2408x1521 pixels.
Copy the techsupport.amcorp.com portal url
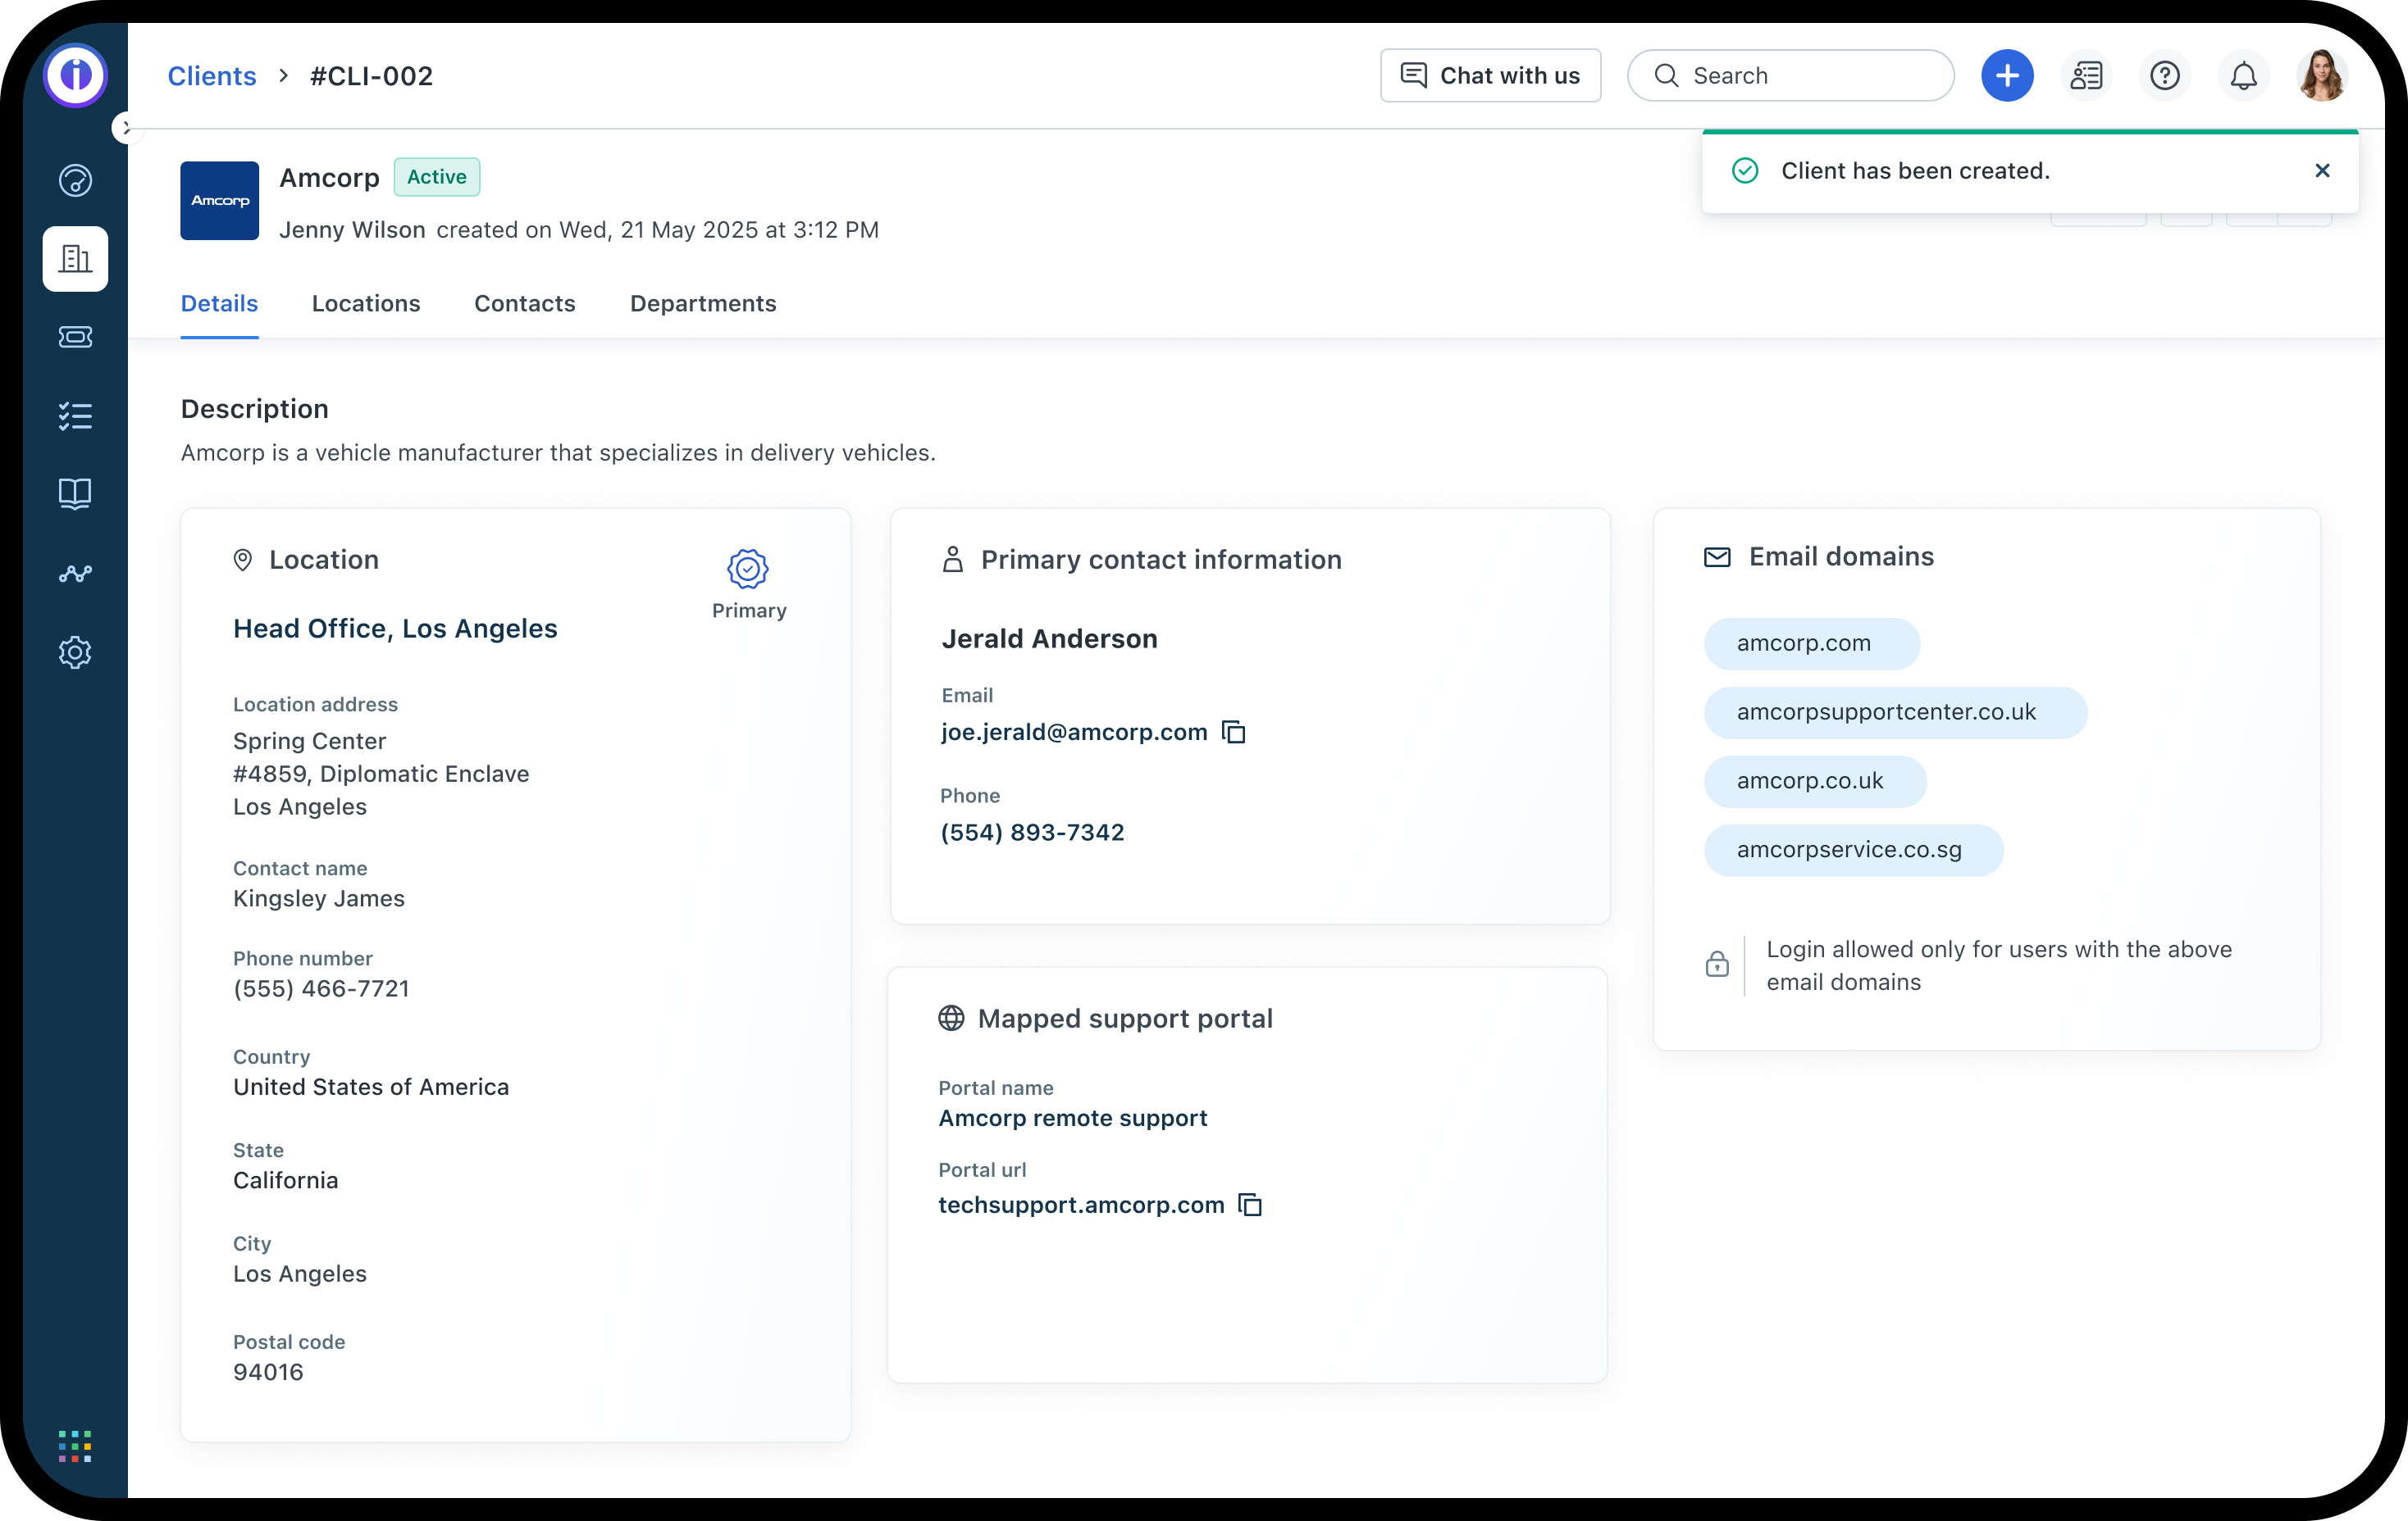[1250, 1205]
